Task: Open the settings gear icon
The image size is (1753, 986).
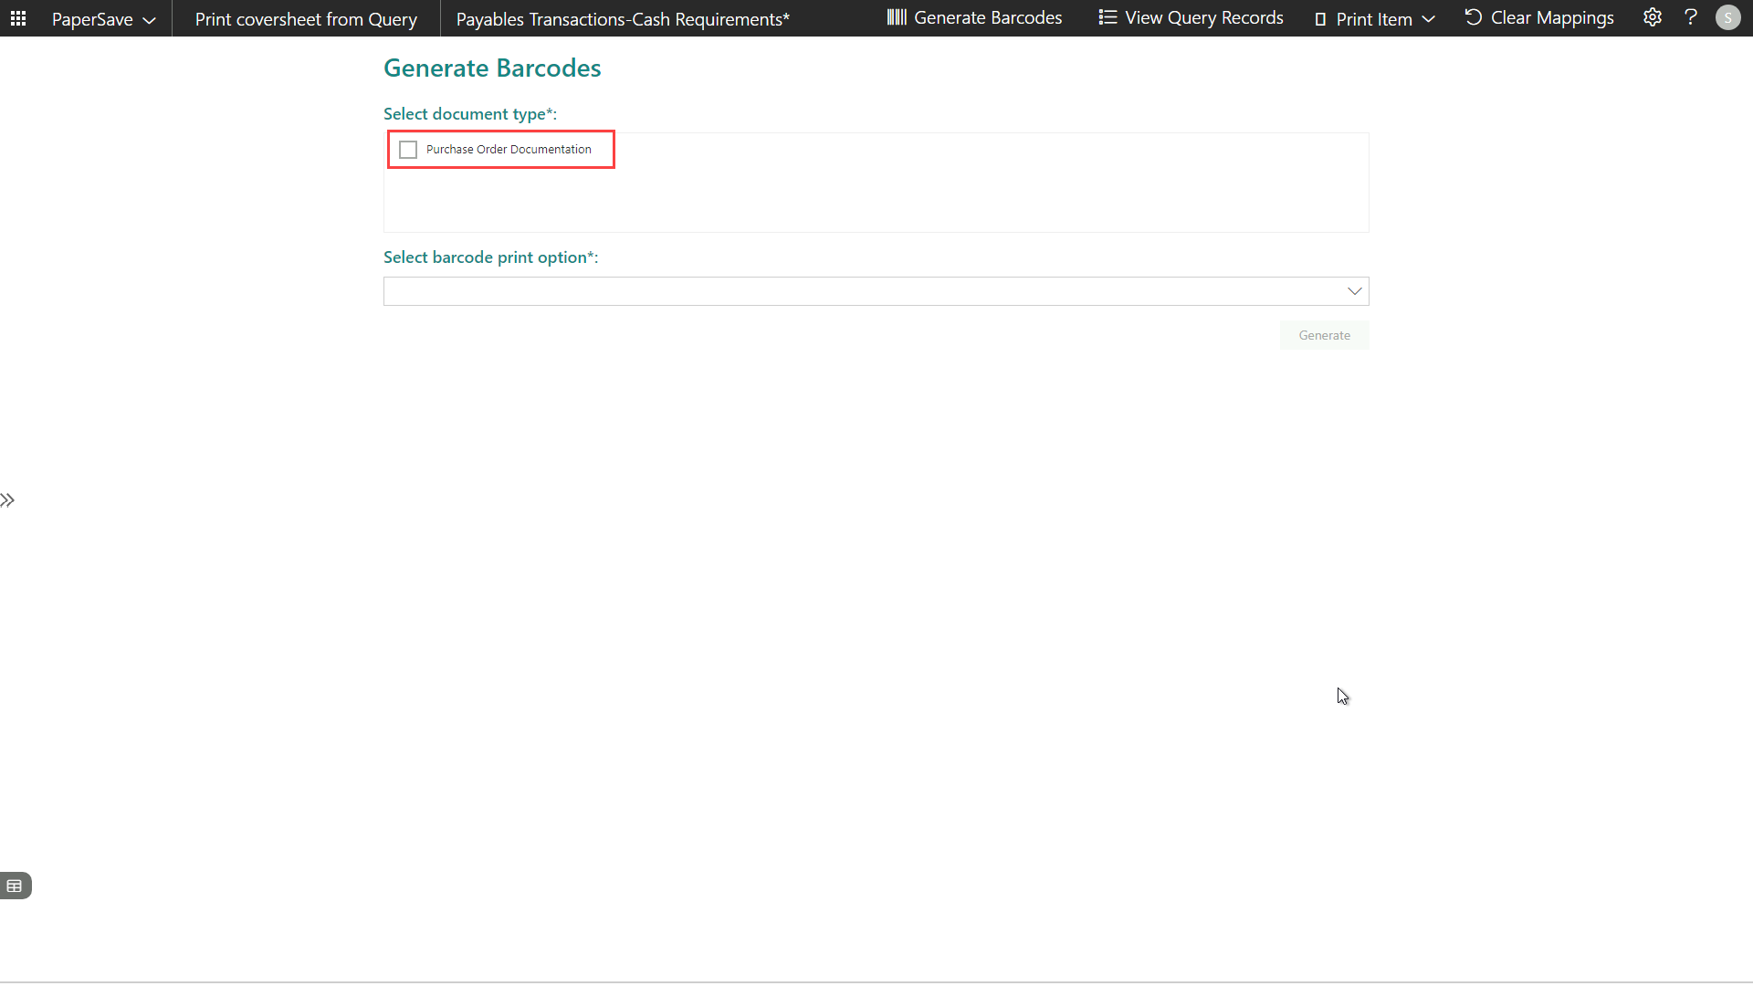Action: click(1653, 17)
